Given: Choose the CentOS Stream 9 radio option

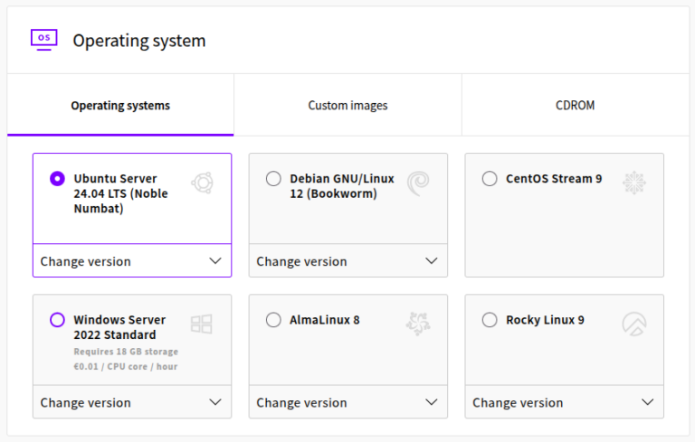Looking at the screenshot, I should [490, 179].
